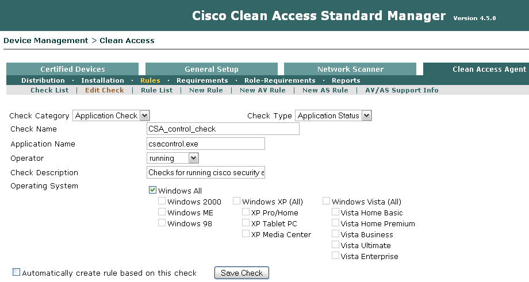The height and width of the screenshot is (282, 529).
Task: Select the Clean Access Agent tab
Action: click(x=489, y=69)
